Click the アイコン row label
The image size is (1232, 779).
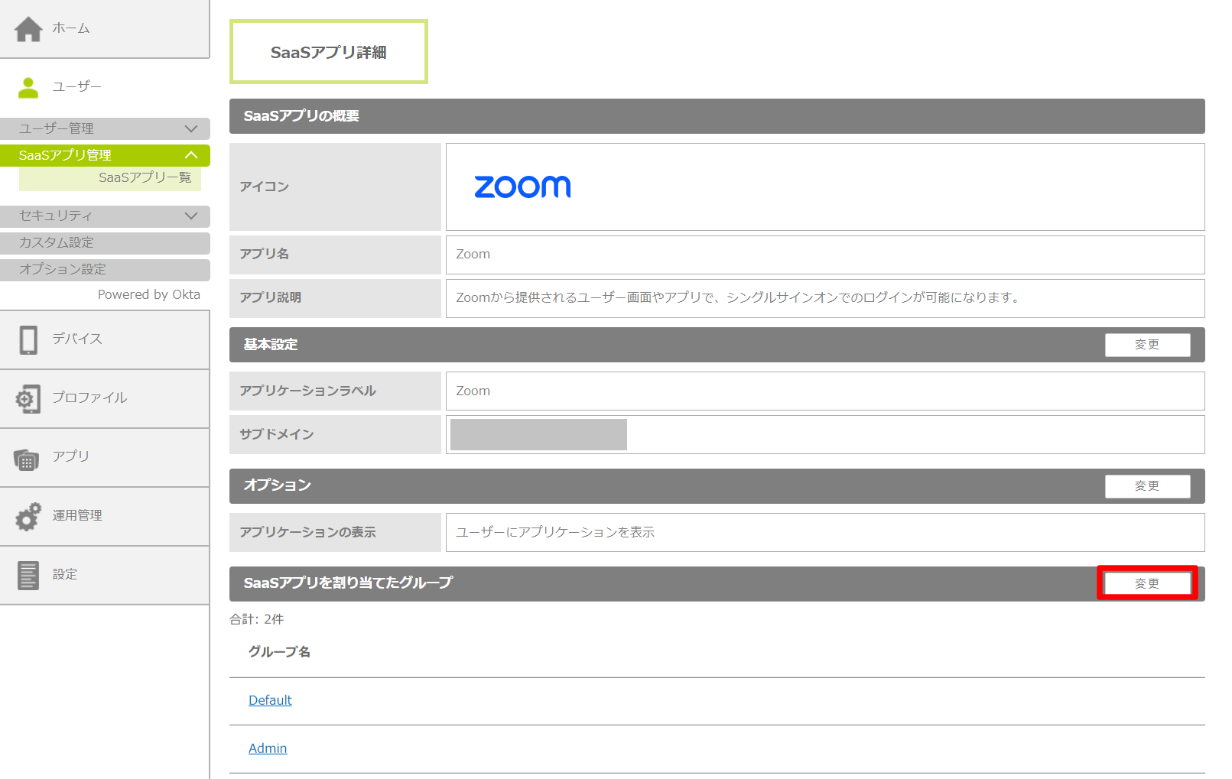coord(335,187)
